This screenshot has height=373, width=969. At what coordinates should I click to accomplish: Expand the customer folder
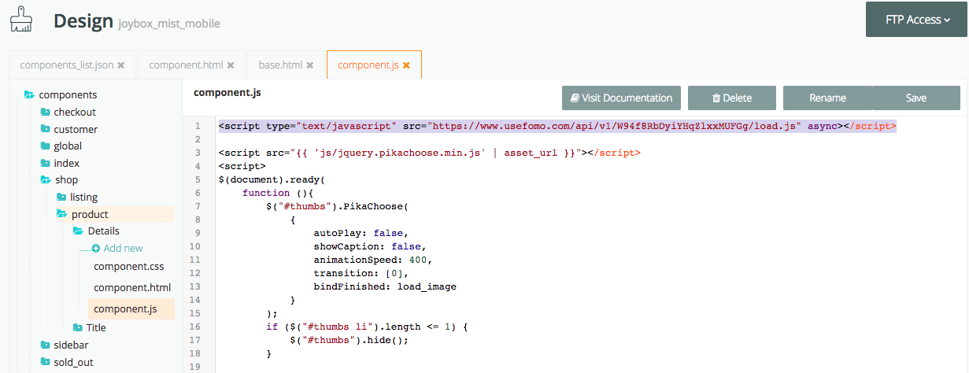tap(76, 129)
